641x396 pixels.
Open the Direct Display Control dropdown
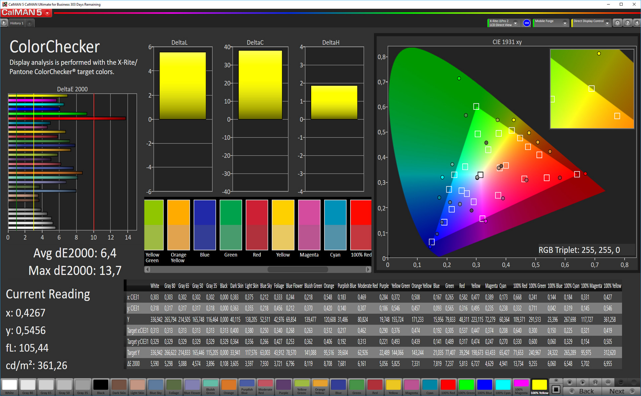pos(607,23)
